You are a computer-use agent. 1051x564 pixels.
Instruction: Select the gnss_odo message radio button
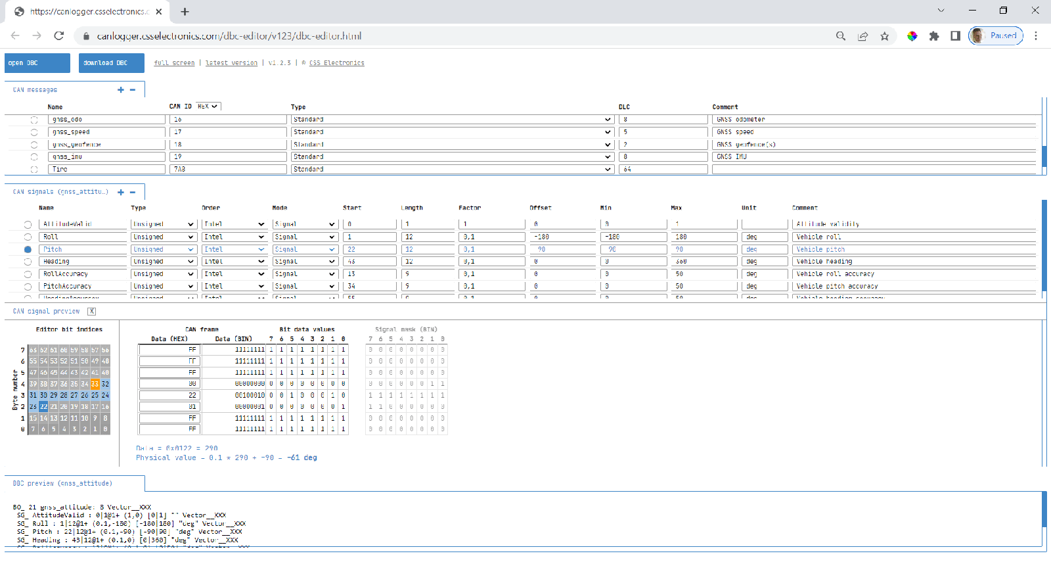(34, 120)
